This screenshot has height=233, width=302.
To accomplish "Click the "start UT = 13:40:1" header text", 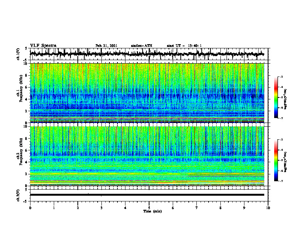I will [x=184, y=46].
